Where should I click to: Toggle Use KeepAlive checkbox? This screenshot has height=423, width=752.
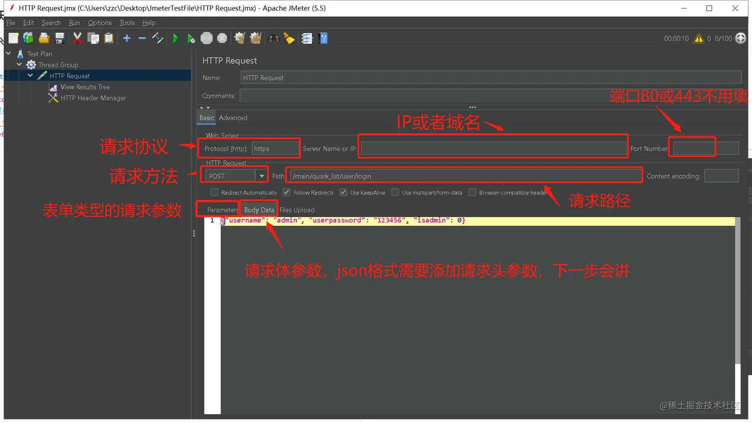343,192
